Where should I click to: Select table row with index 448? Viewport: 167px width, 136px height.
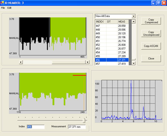click(x=112, y=30)
